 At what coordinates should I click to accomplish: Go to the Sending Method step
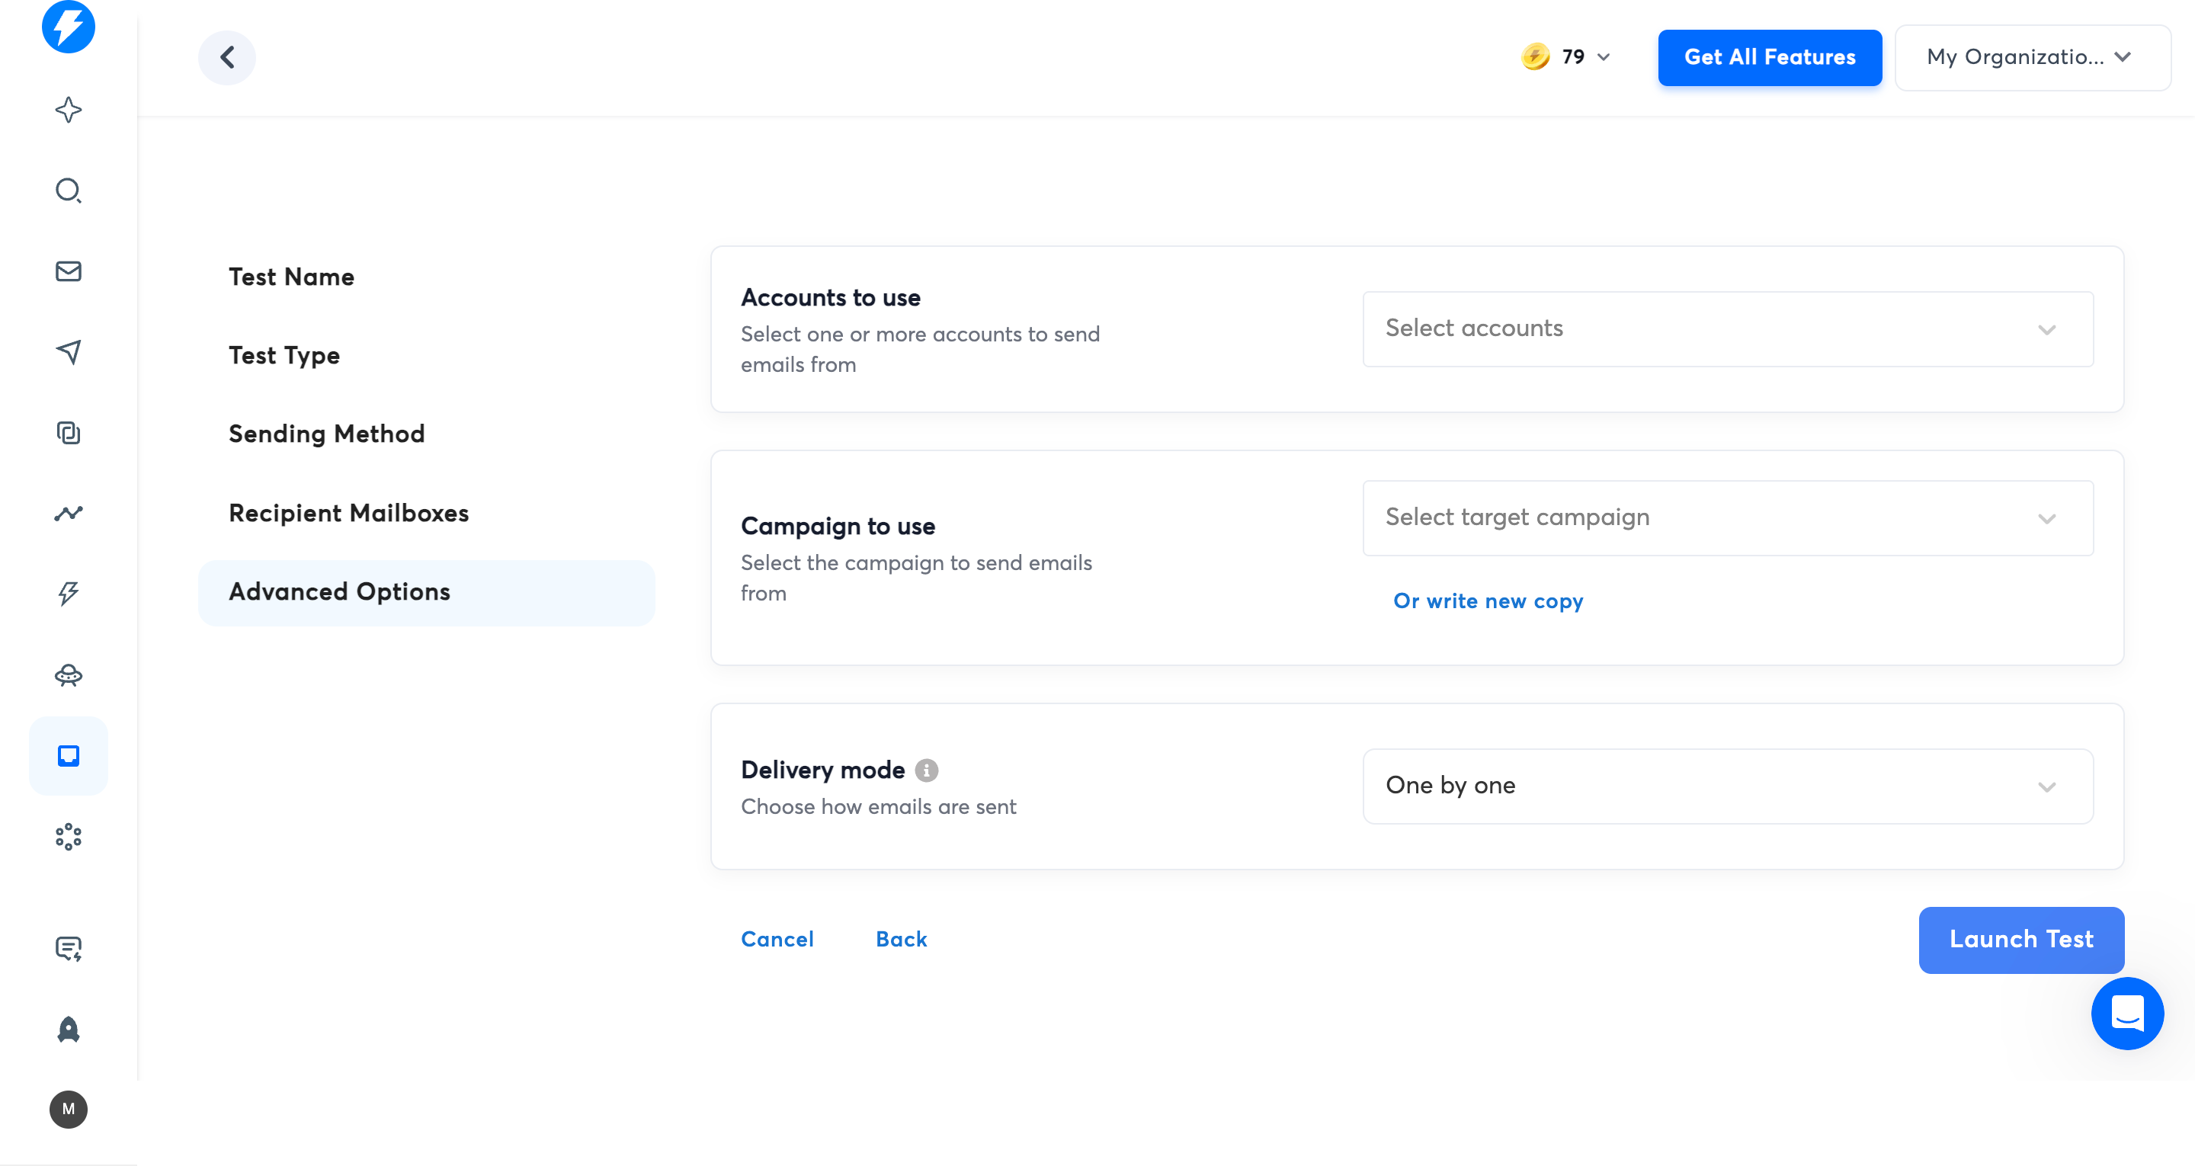click(326, 433)
